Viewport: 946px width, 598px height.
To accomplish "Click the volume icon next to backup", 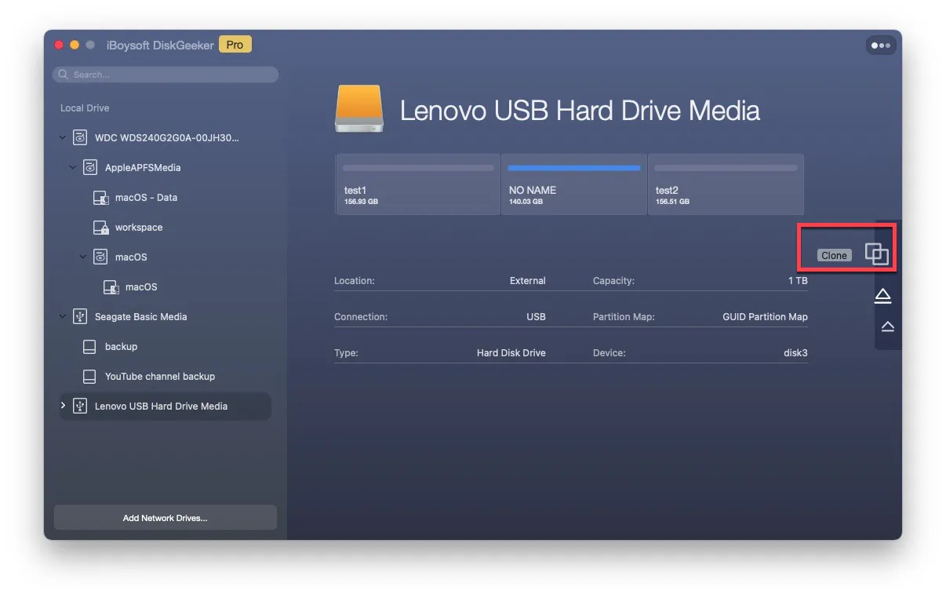I will pos(89,347).
